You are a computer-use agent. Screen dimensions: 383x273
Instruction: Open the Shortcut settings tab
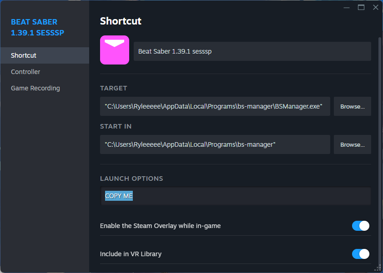[x=45, y=55]
